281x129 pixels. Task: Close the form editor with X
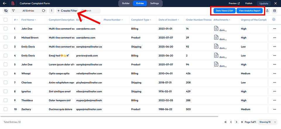[276, 4]
